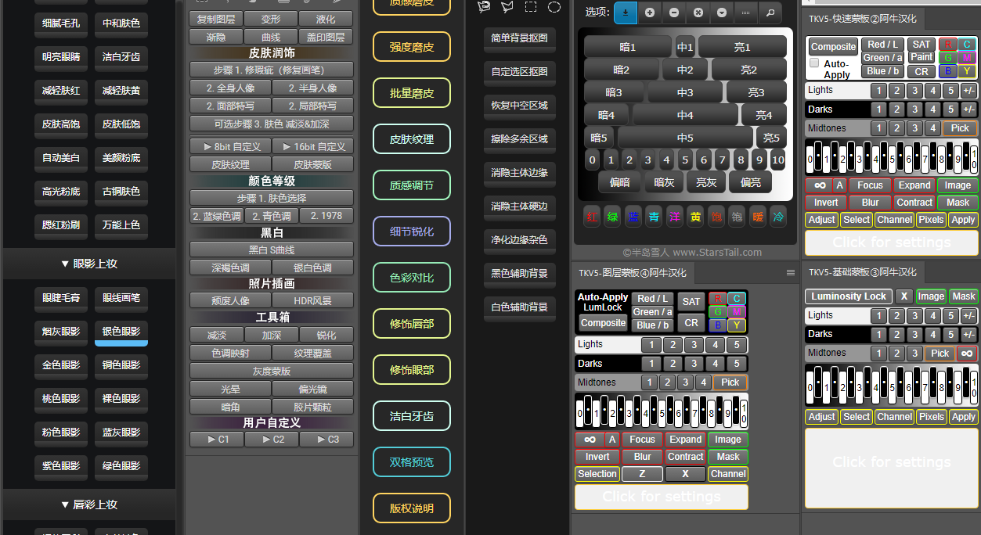Click the plus circle icon in options row
The height and width of the screenshot is (535, 981).
pos(650,13)
